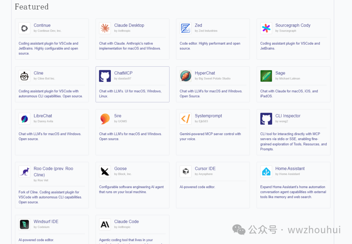The width and height of the screenshot is (352, 244).
Task: Click the LibreChat logo icon
Action: tap(24, 119)
